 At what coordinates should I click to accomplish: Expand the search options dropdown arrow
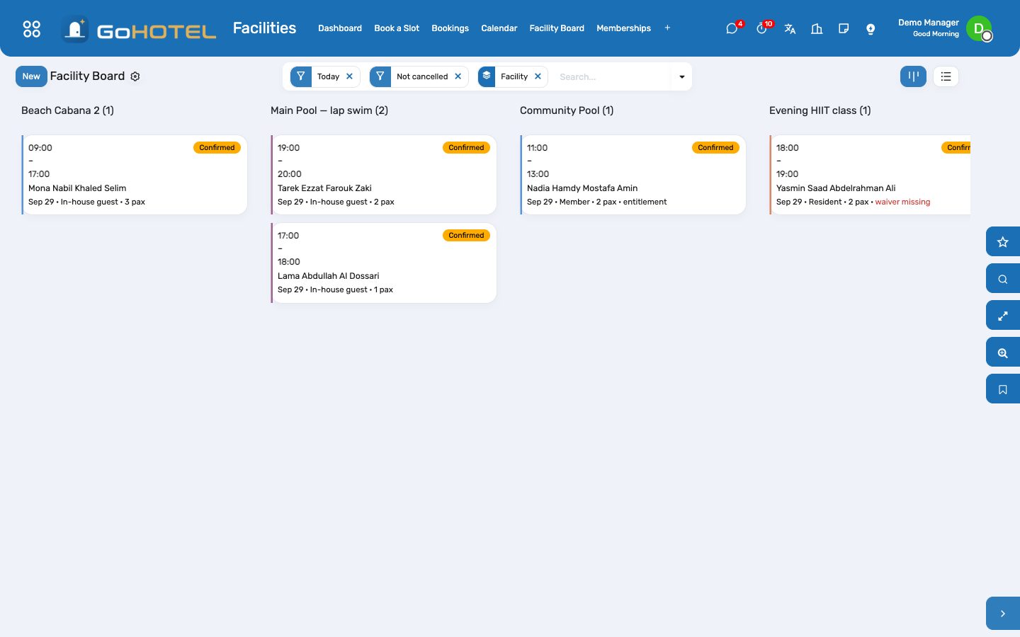point(681,76)
